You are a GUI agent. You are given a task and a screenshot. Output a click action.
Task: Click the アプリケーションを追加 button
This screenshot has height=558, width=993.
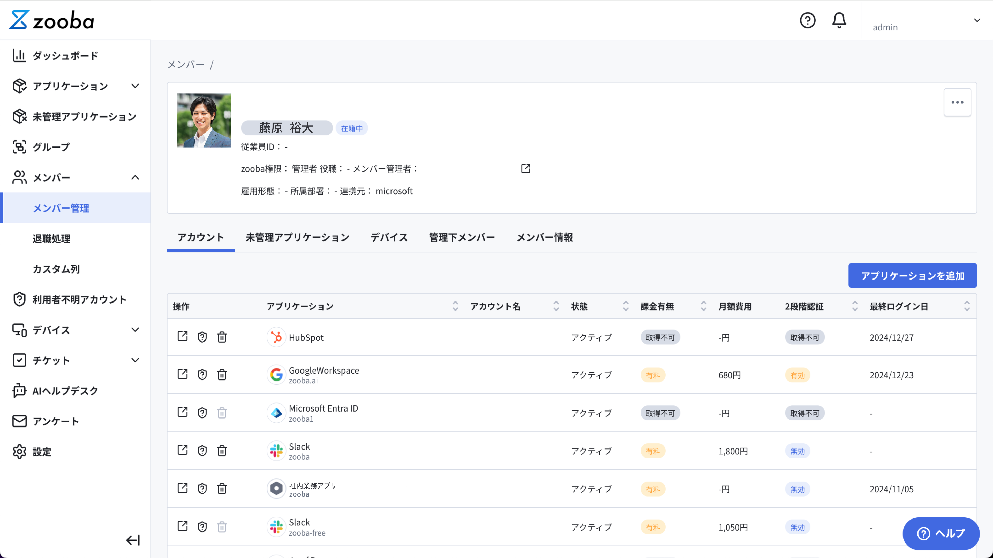point(912,275)
